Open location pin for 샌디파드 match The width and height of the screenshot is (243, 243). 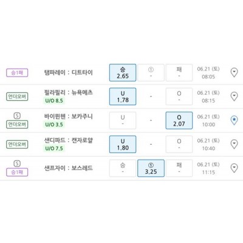click(234, 144)
